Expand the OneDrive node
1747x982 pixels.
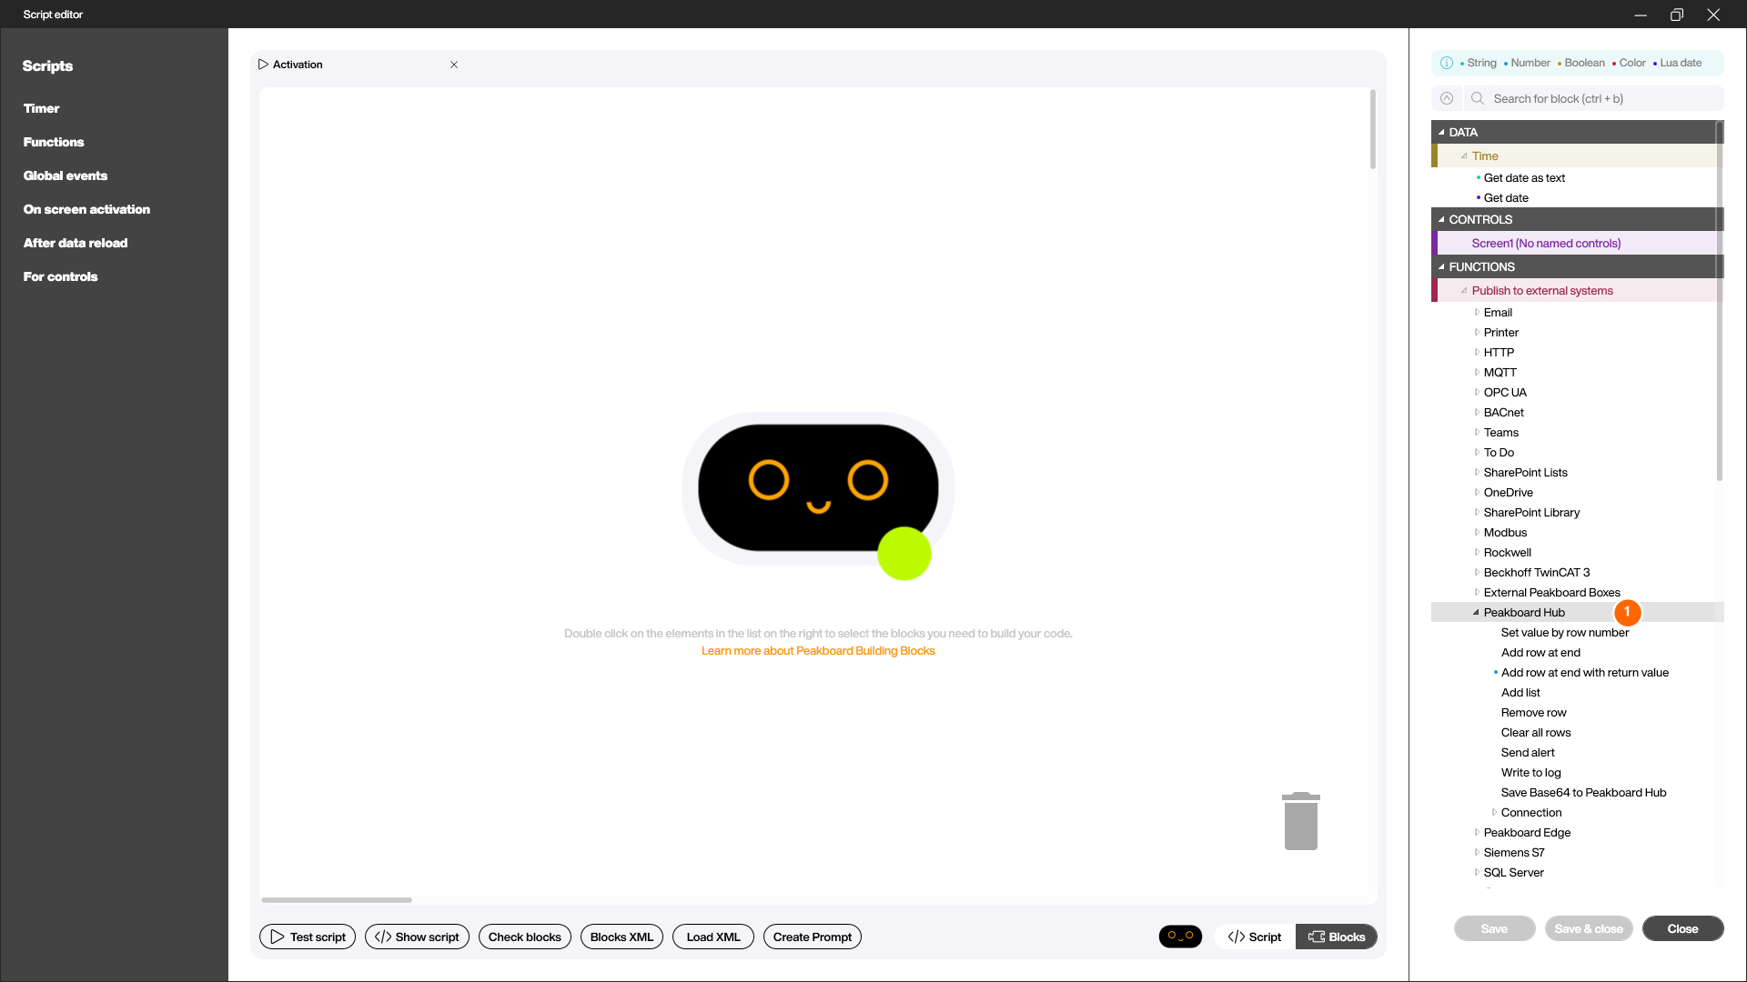tap(1477, 492)
